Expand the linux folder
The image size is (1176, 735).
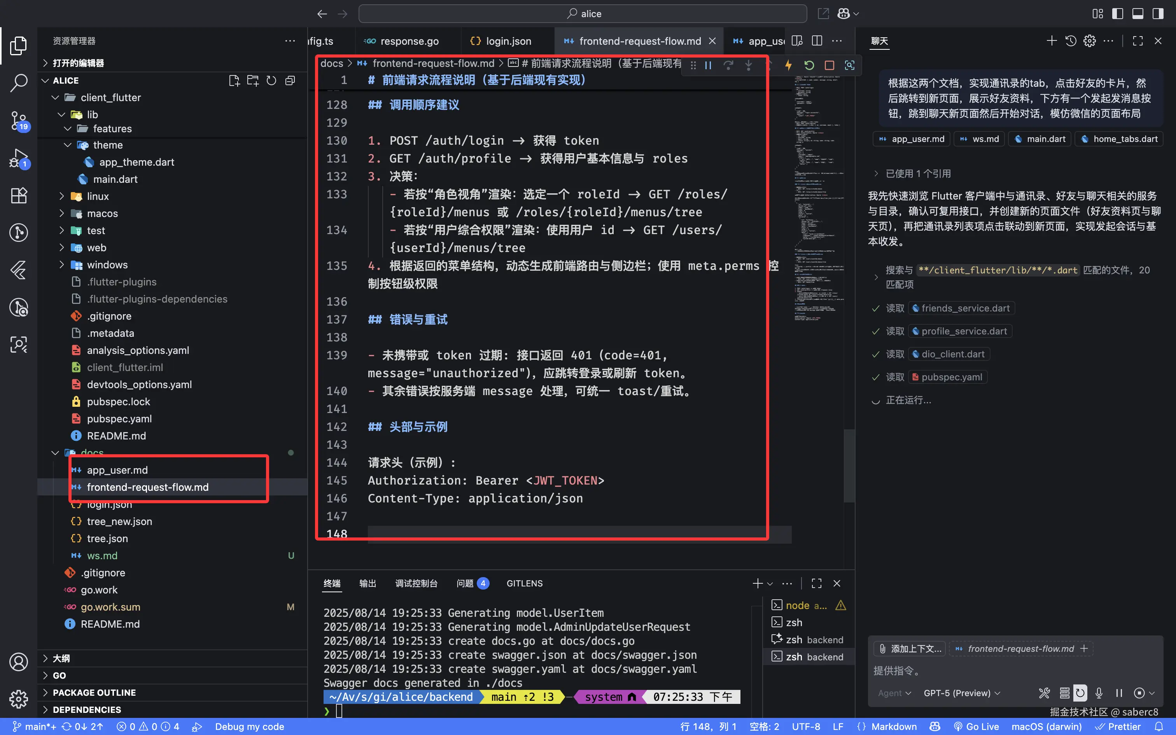click(x=98, y=196)
